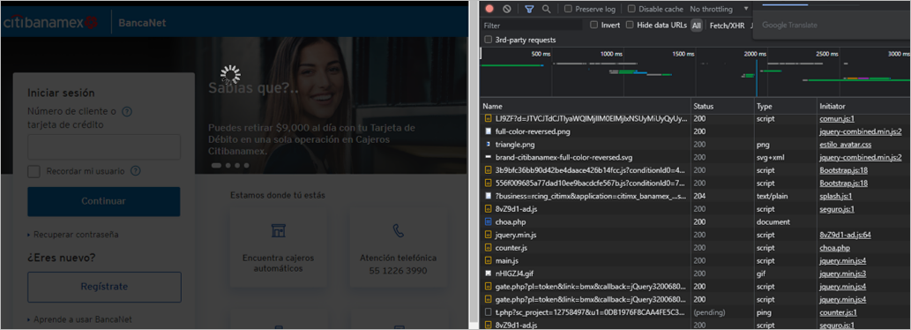Open initiator link 8vZ9d1-ad.js:64
The image size is (911, 330).
846,235
